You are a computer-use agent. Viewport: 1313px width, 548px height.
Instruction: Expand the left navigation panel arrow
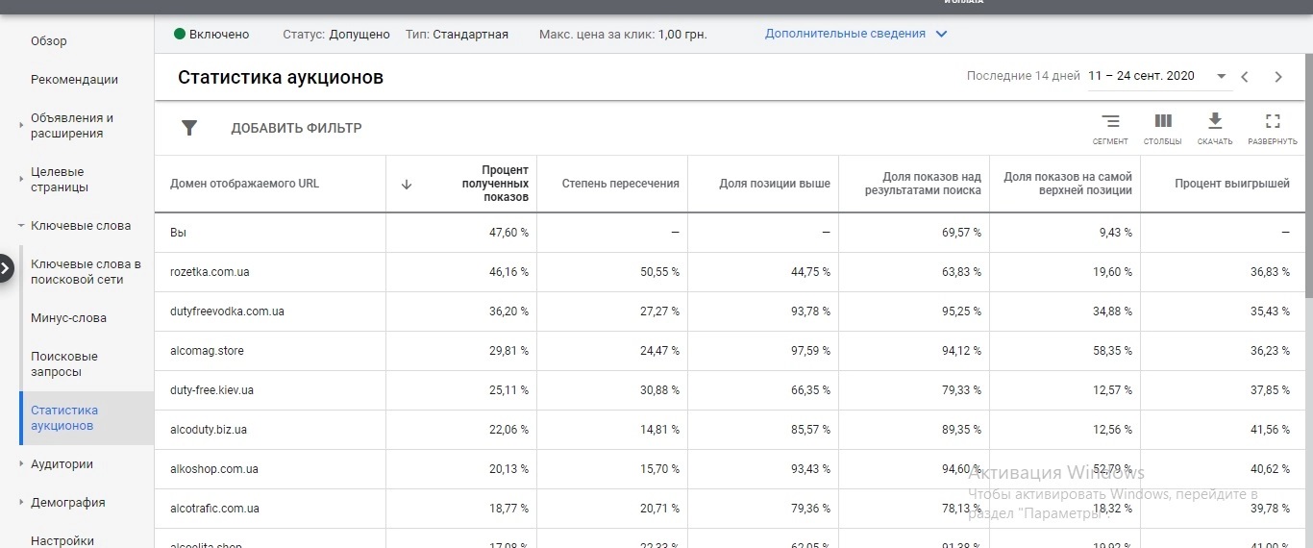click(7, 268)
